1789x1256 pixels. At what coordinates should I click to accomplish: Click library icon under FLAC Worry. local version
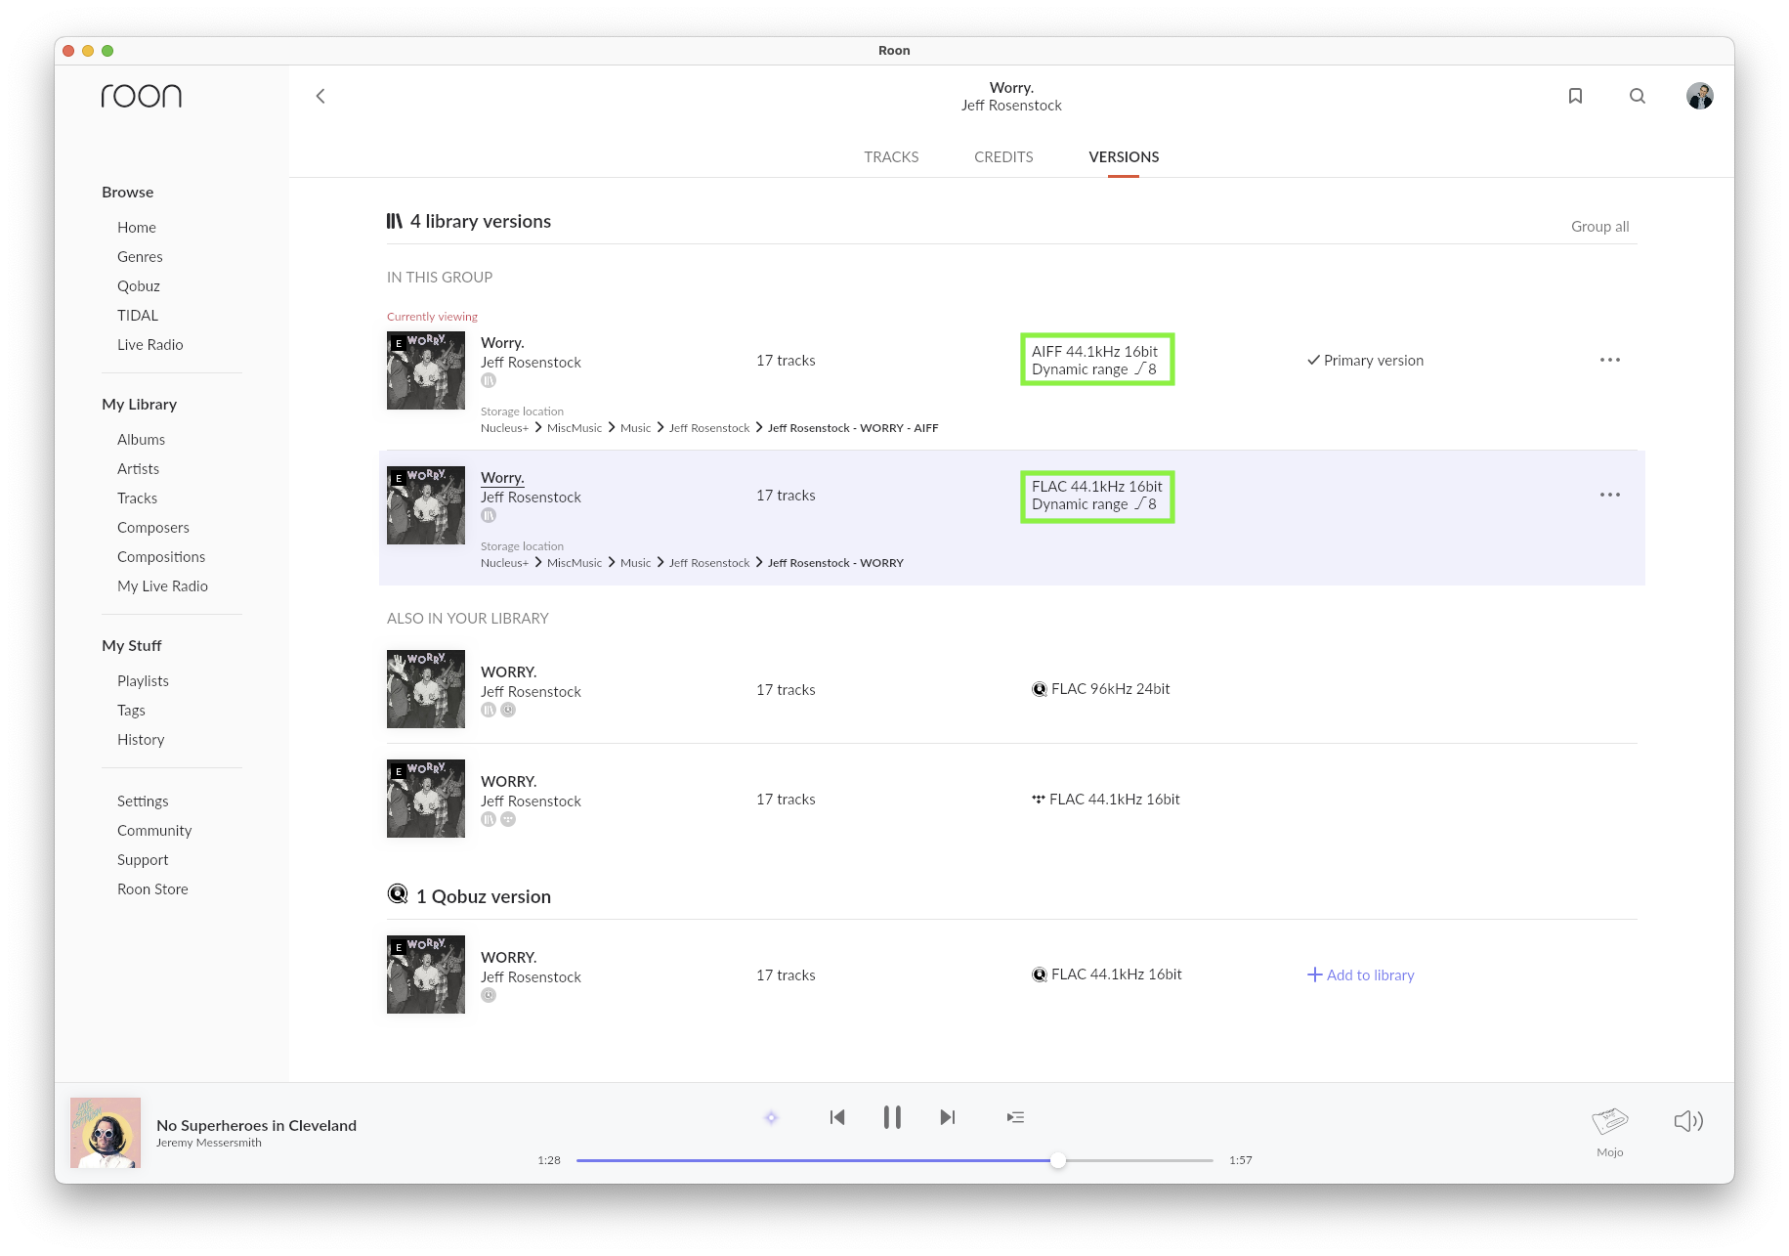coord(489,515)
